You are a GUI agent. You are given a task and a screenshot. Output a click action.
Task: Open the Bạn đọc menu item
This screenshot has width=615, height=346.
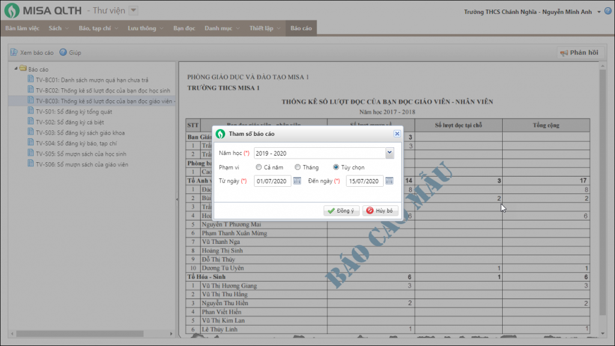(x=184, y=28)
